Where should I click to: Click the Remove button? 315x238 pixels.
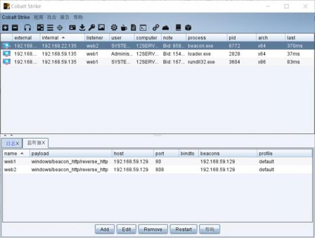click(153, 229)
